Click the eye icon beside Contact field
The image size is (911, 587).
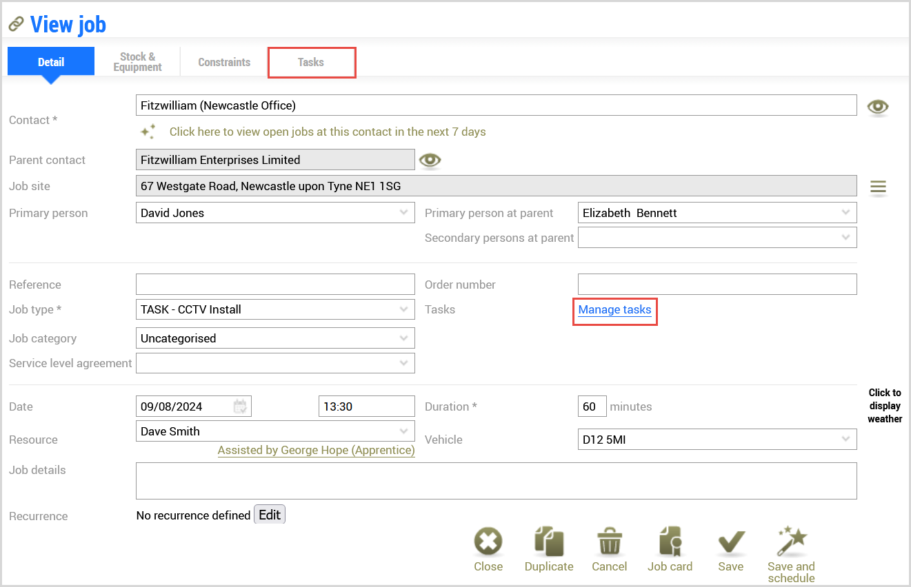878,107
